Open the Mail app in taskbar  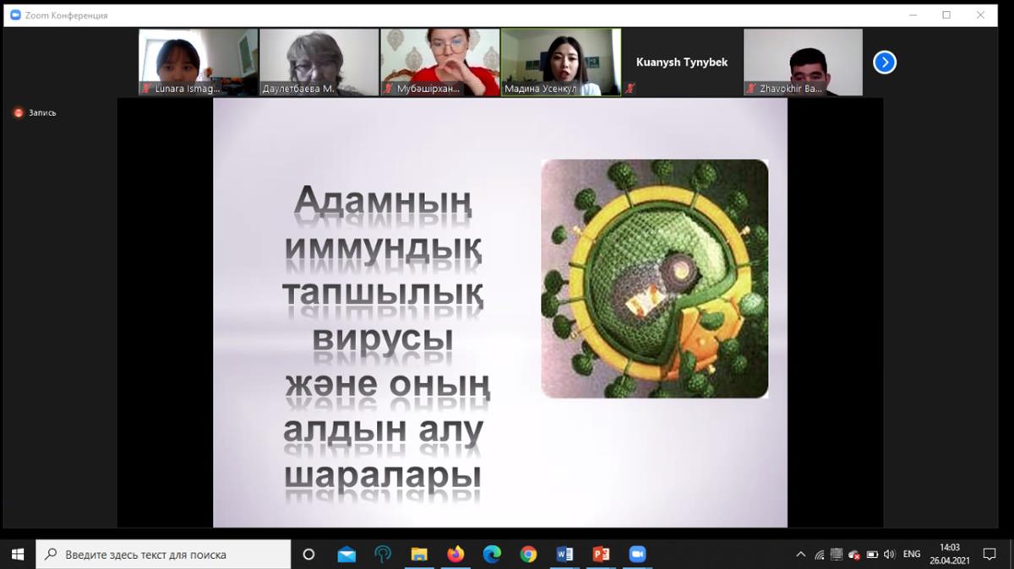[x=346, y=555]
